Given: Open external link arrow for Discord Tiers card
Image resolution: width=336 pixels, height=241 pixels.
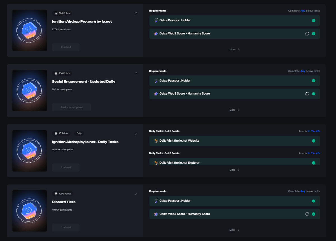Looking at the screenshot, I should [x=136, y=194].
